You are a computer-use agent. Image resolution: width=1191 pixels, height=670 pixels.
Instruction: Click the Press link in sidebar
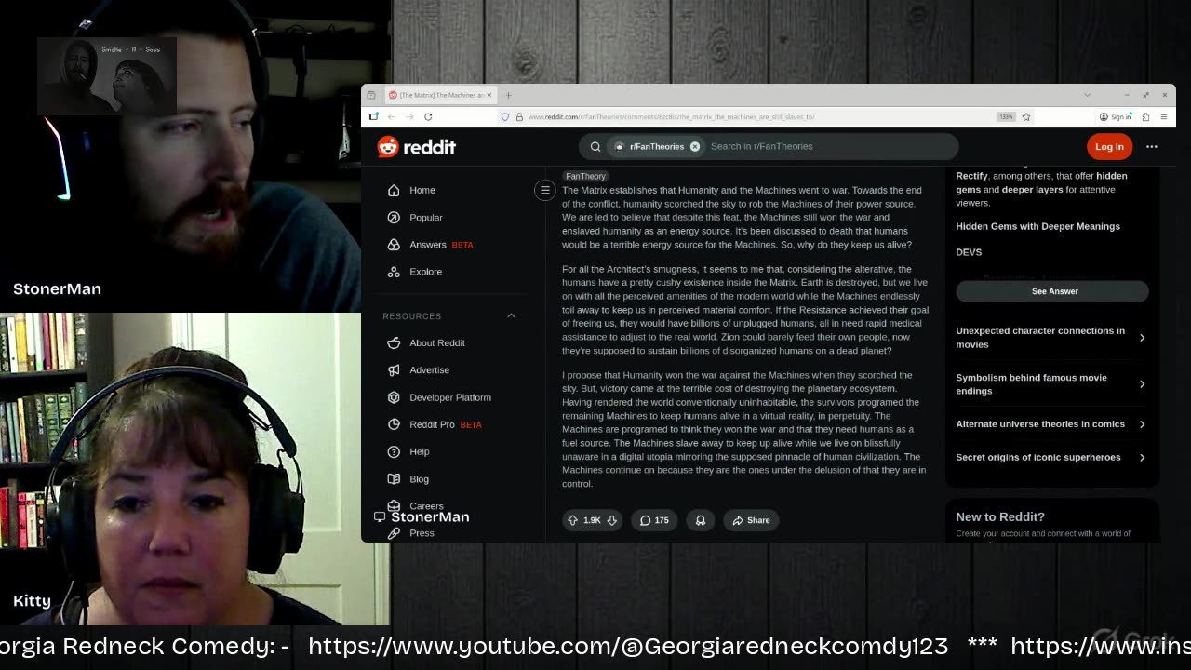pyautogui.click(x=422, y=533)
